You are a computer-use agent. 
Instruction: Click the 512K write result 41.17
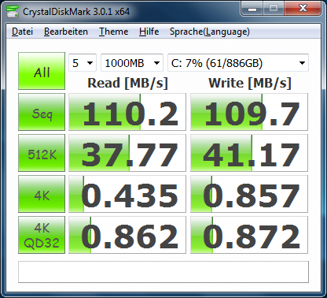249,153
